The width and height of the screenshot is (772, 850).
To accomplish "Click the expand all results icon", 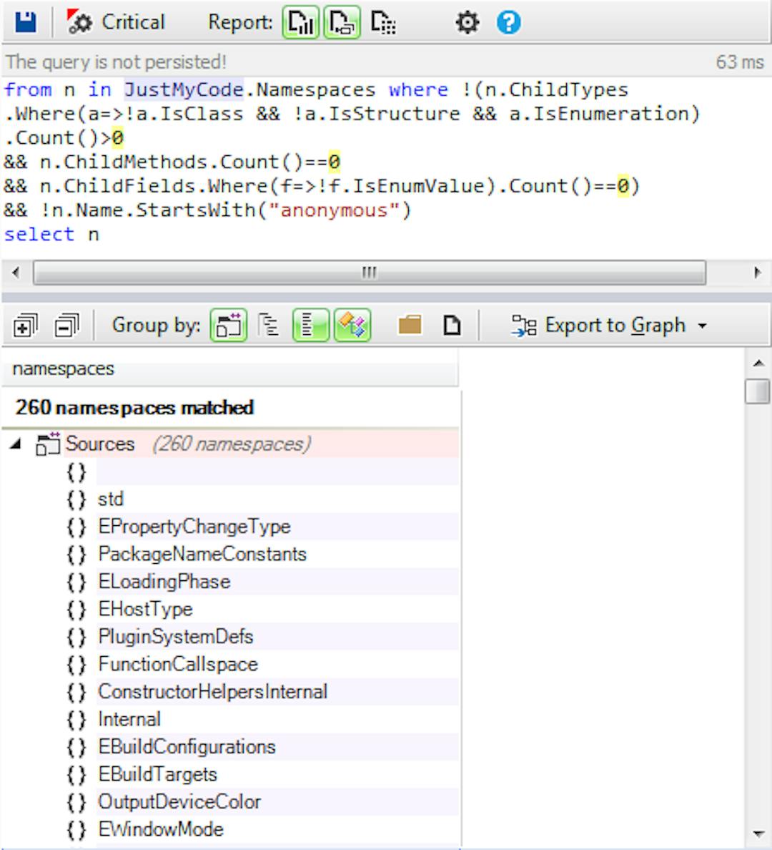I will click(x=25, y=326).
